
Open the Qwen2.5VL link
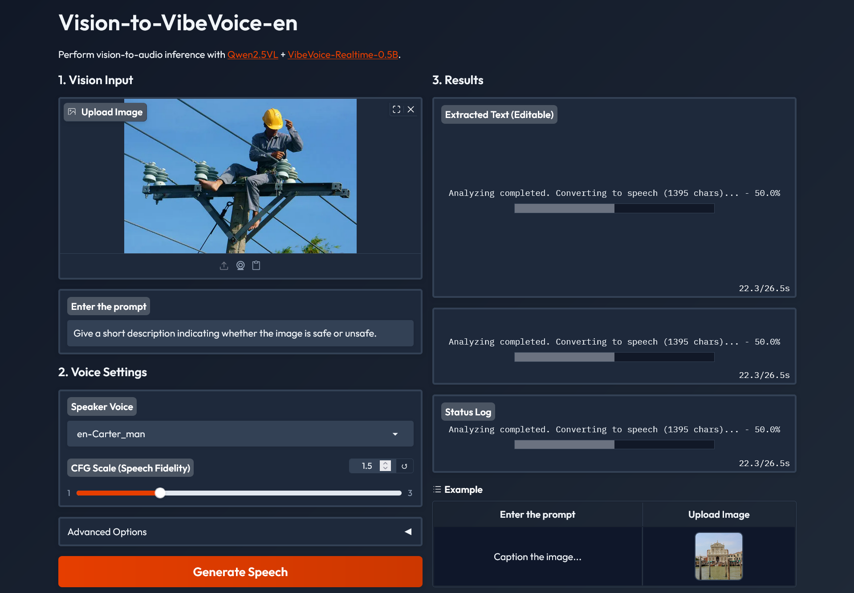[x=252, y=55]
